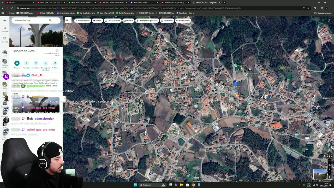Reload the page
The image size is (334, 188).
click(x=12, y=8)
